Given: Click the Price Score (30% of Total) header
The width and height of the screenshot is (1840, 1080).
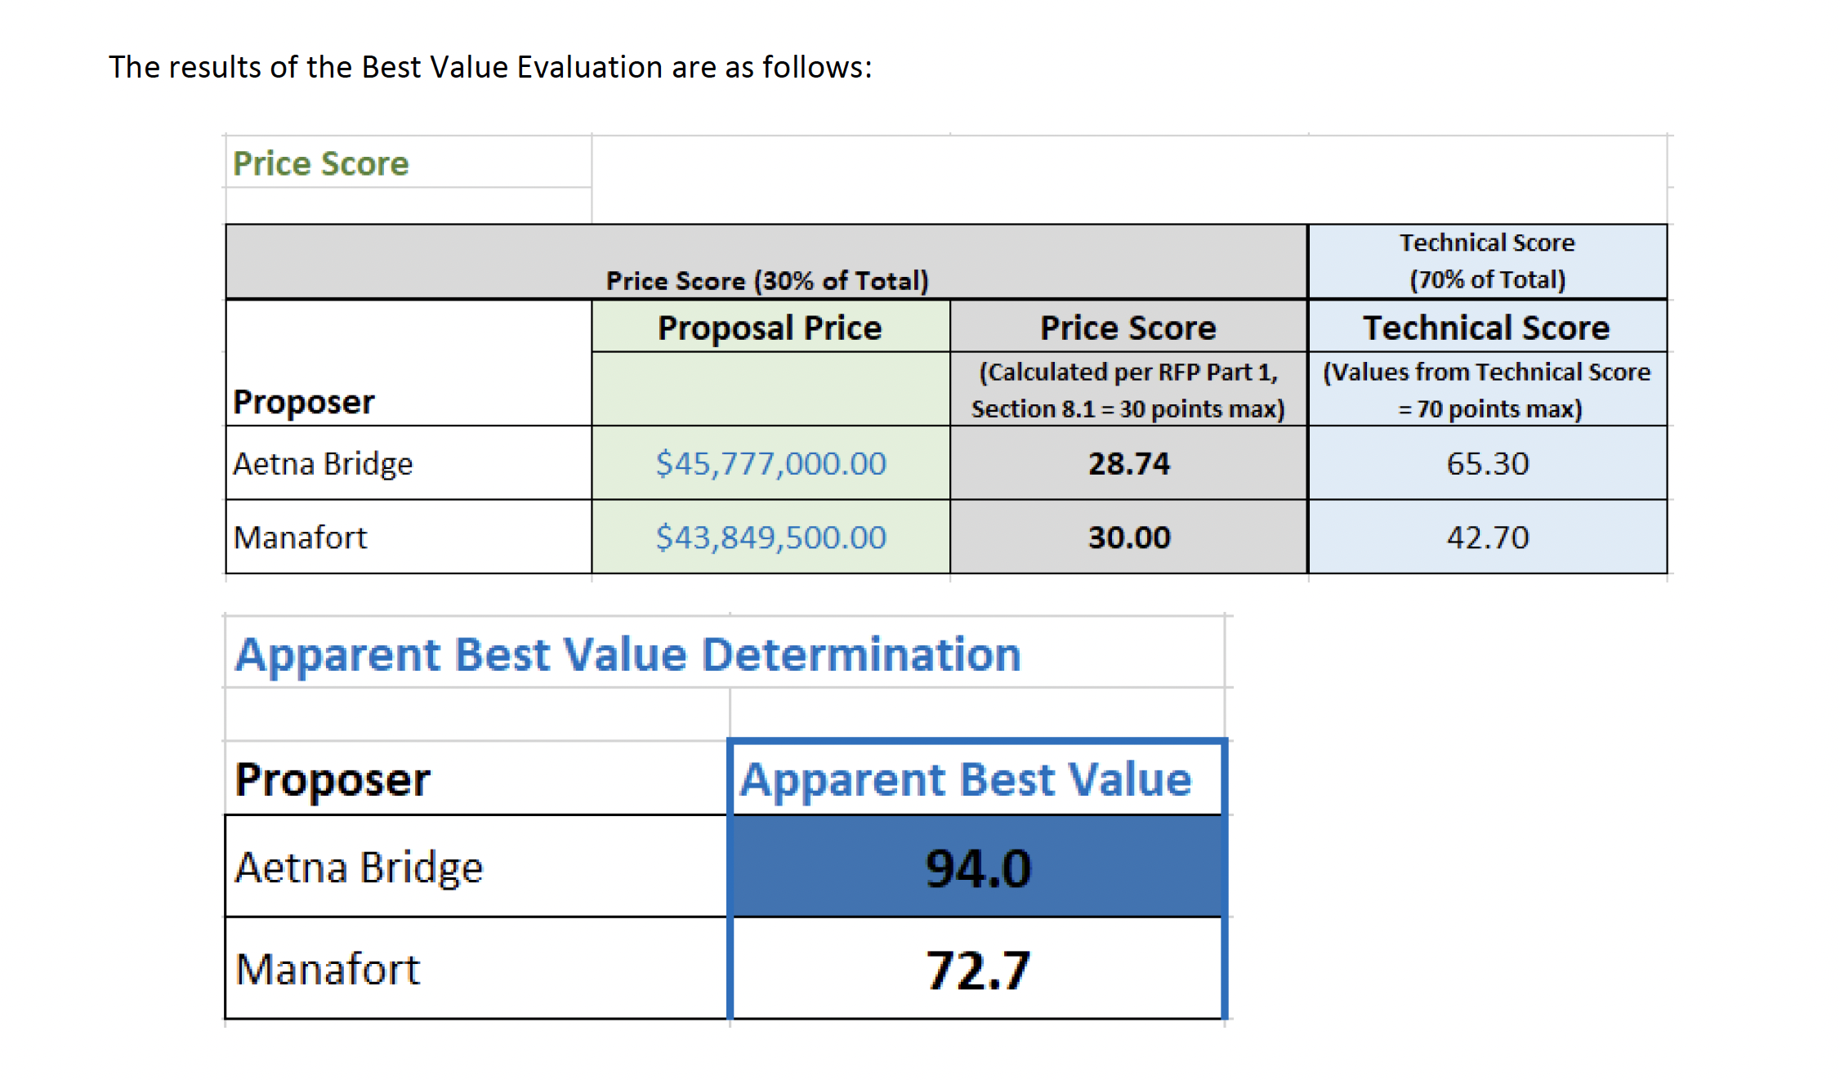Looking at the screenshot, I should (766, 280).
